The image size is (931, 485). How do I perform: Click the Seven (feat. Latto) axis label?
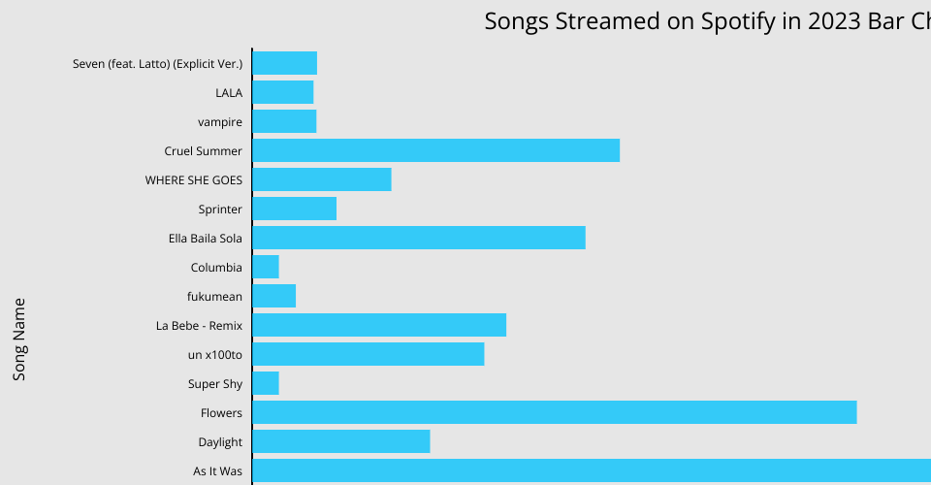pos(157,64)
